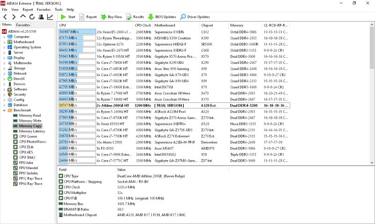Screen dimensions: 375x224
Task: Click the FPU SinJulia benchmark icon
Action: 15,173
